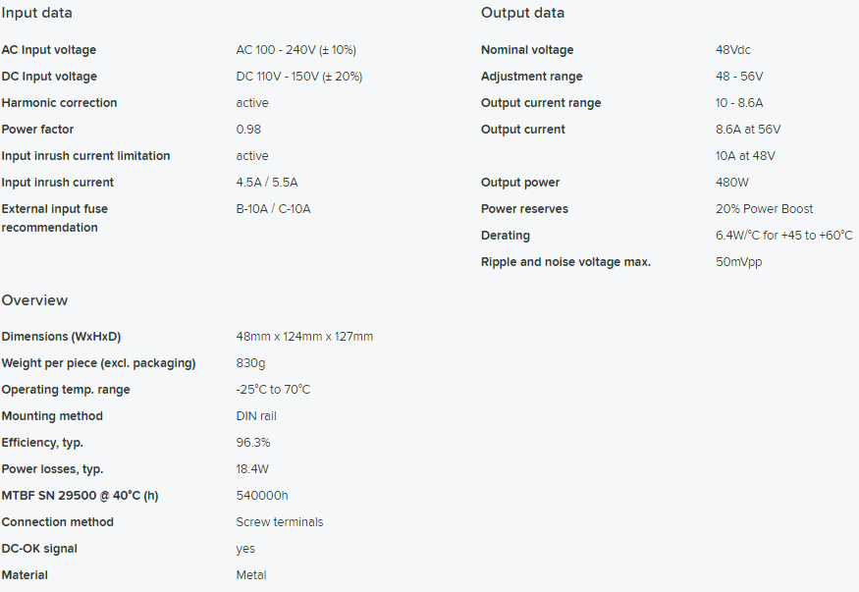Click the Input data section heading
The width and height of the screenshot is (859, 592).
(x=36, y=13)
